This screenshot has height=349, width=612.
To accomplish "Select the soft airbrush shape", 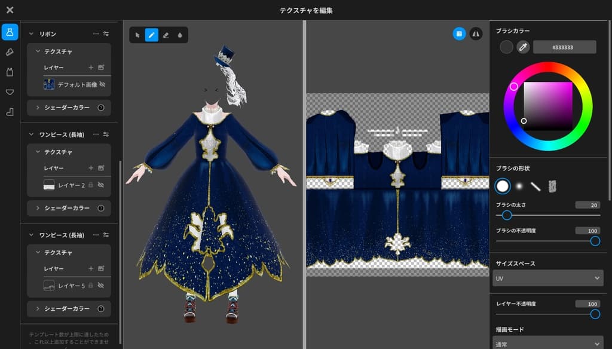I will pyautogui.click(x=519, y=186).
